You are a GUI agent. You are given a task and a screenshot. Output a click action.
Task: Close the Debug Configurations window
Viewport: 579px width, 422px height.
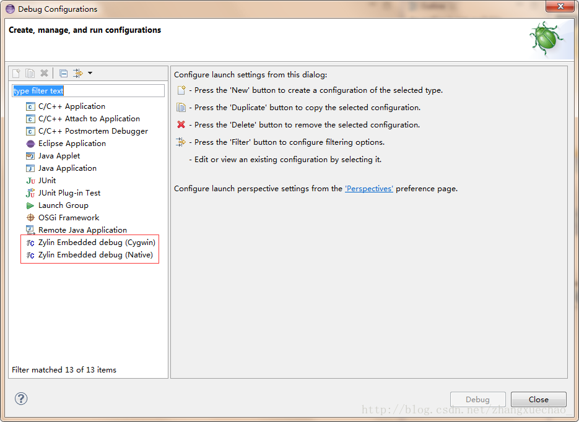pos(560,6)
